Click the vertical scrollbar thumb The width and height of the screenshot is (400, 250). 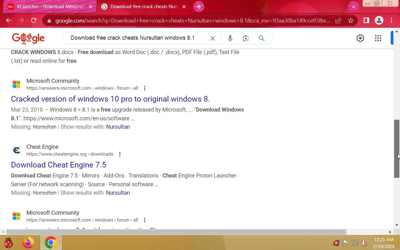click(397, 149)
